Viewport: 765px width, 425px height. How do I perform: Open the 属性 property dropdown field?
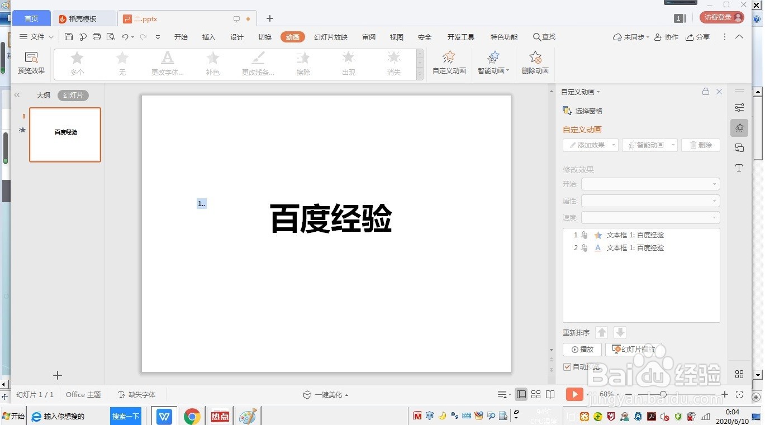click(x=650, y=200)
